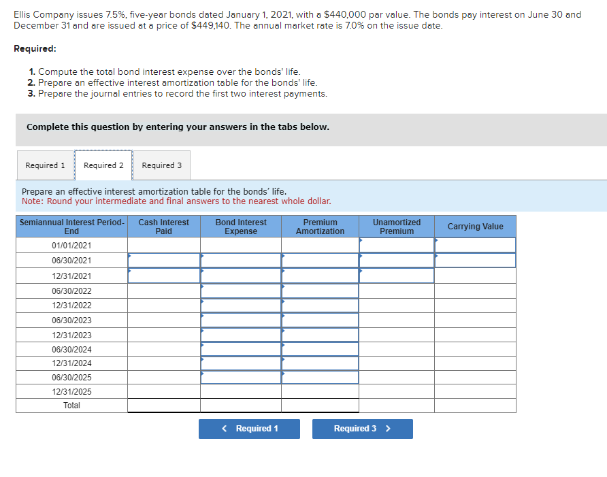
Task: Click the 12/31/2023 period label
Action: 71,335
